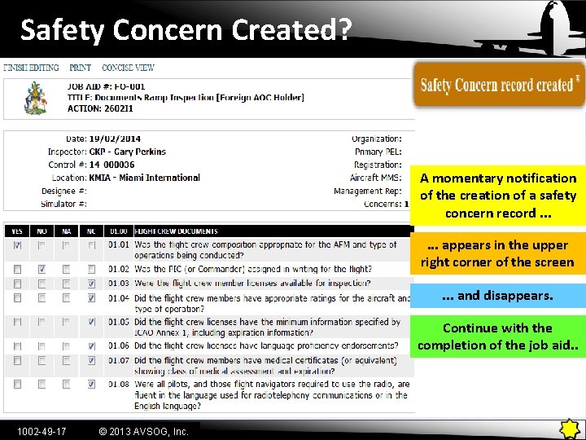This screenshot has width=586, height=440.
Task: Check YES for question 01.02
Action: (17, 269)
